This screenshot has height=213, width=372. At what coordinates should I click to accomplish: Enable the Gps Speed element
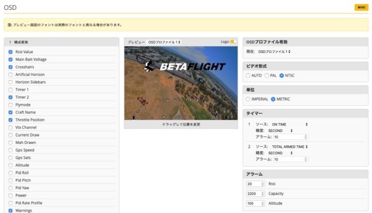[11, 150]
